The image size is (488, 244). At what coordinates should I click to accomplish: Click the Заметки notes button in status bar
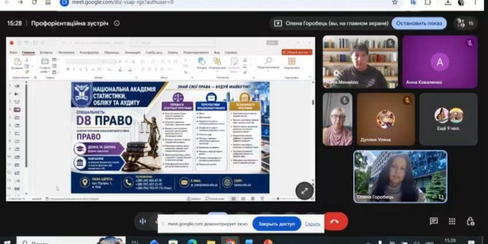point(194,199)
